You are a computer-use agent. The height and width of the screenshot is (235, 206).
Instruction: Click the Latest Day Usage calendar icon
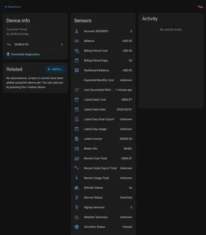click(x=77, y=129)
